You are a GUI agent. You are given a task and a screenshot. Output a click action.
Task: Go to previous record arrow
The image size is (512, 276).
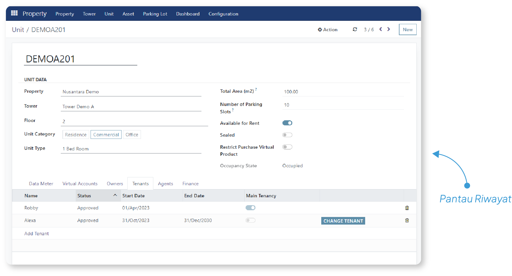coord(381,29)
